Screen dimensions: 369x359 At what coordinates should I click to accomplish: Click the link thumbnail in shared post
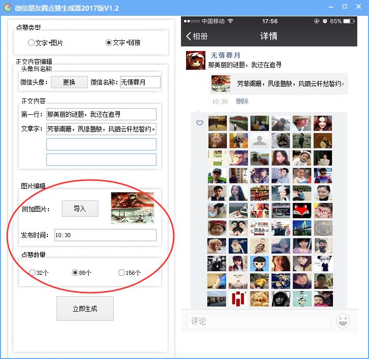pos(221,83)
